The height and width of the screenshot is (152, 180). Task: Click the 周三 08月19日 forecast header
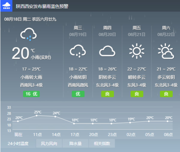click(x=78, y=31)
